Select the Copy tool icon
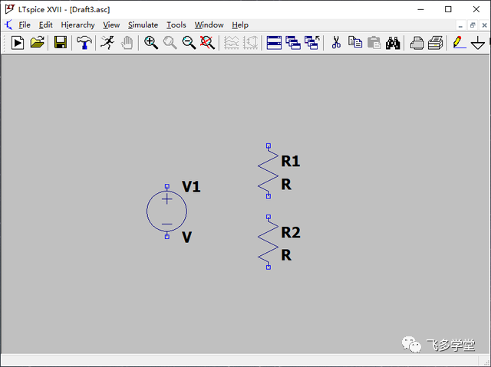Viewport: 491px width, 367px height. pos(355,42)
